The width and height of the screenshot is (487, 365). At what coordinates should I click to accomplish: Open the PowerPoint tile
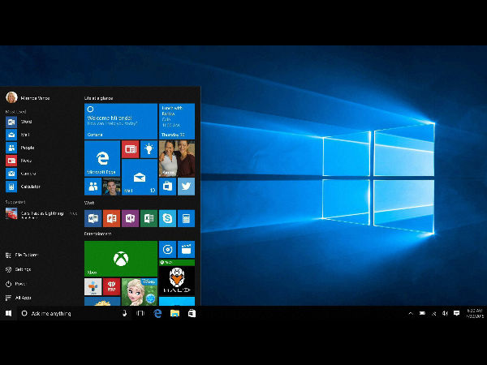111,218
